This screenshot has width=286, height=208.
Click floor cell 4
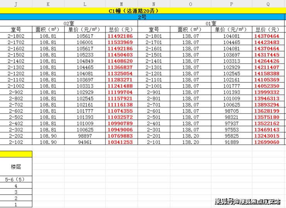point(16,186)
